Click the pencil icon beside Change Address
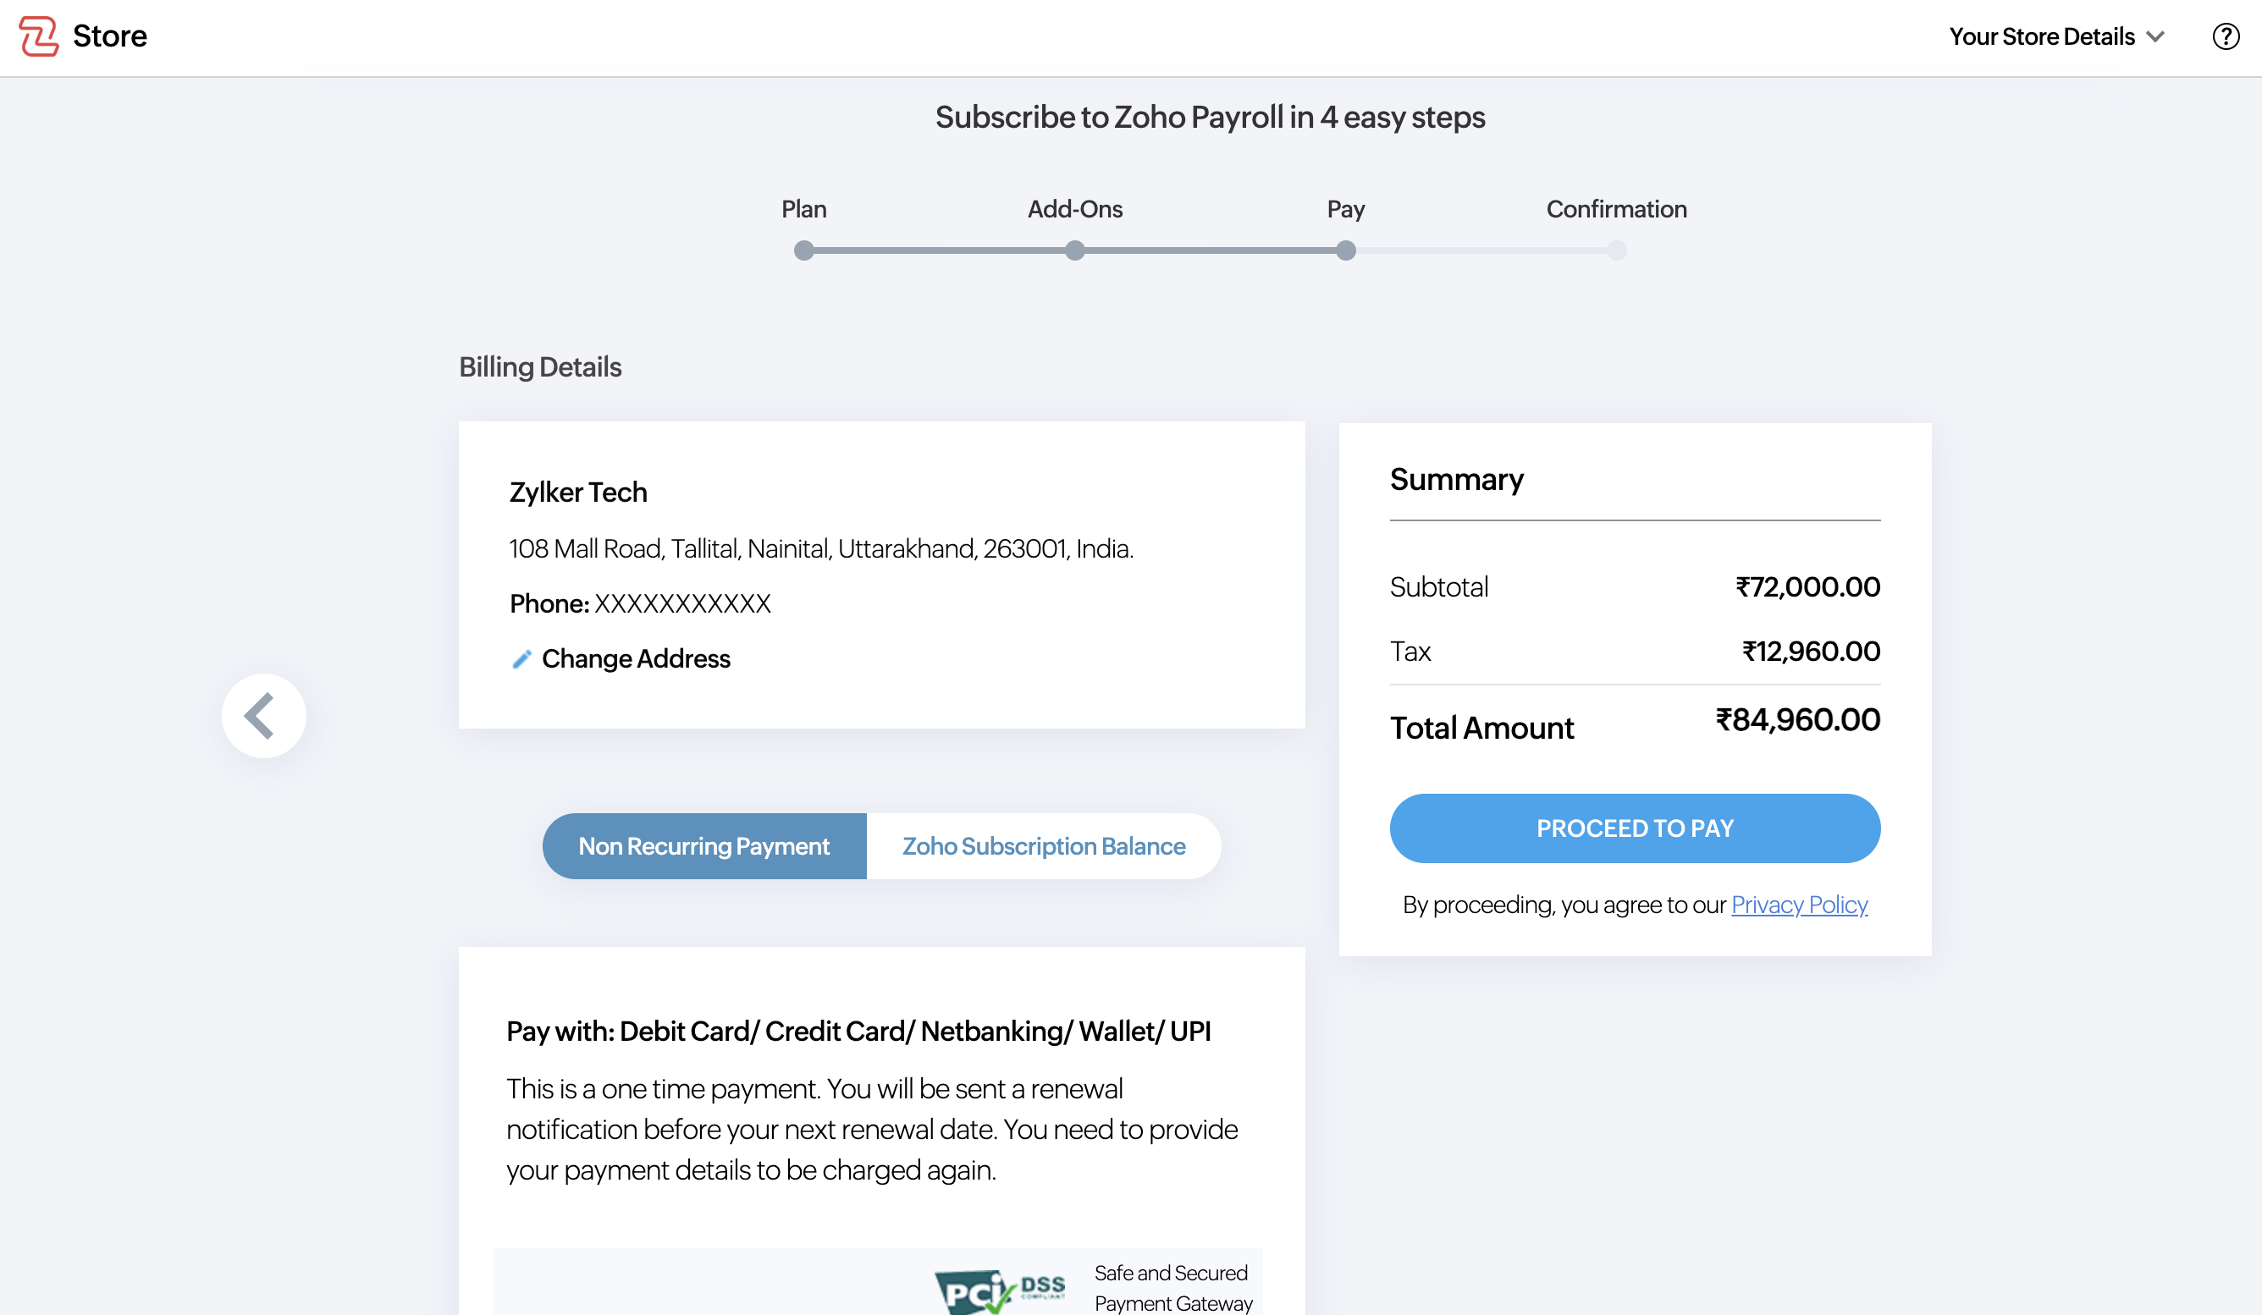This screenshot has height=1315, width=2262. 521,659
